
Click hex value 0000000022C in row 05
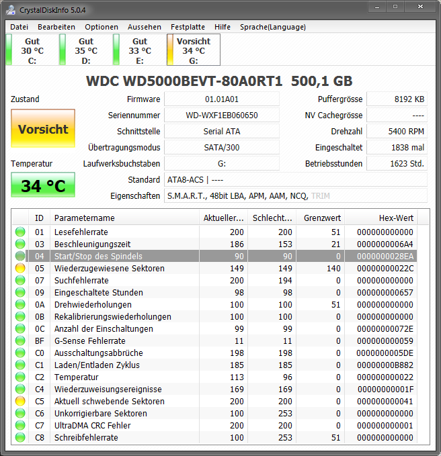pos(385,268)
